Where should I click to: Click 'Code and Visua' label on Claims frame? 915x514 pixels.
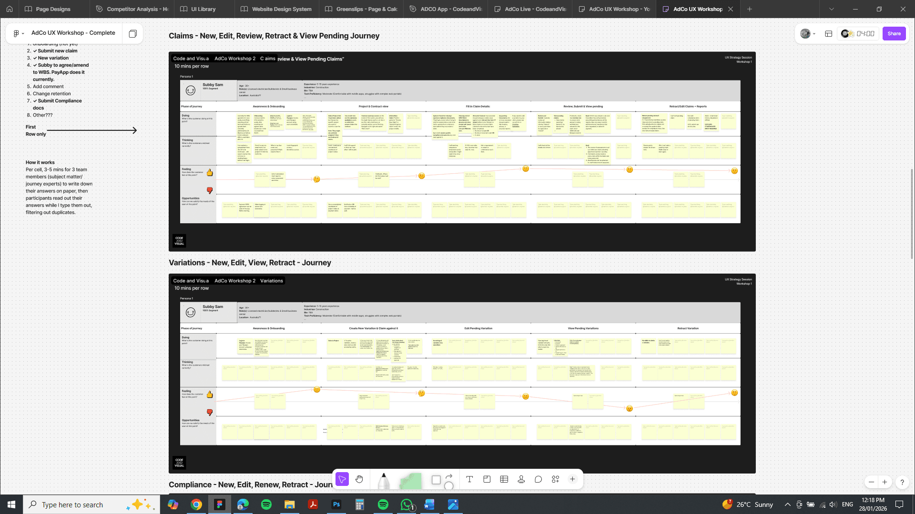click(x=191, y=59)
